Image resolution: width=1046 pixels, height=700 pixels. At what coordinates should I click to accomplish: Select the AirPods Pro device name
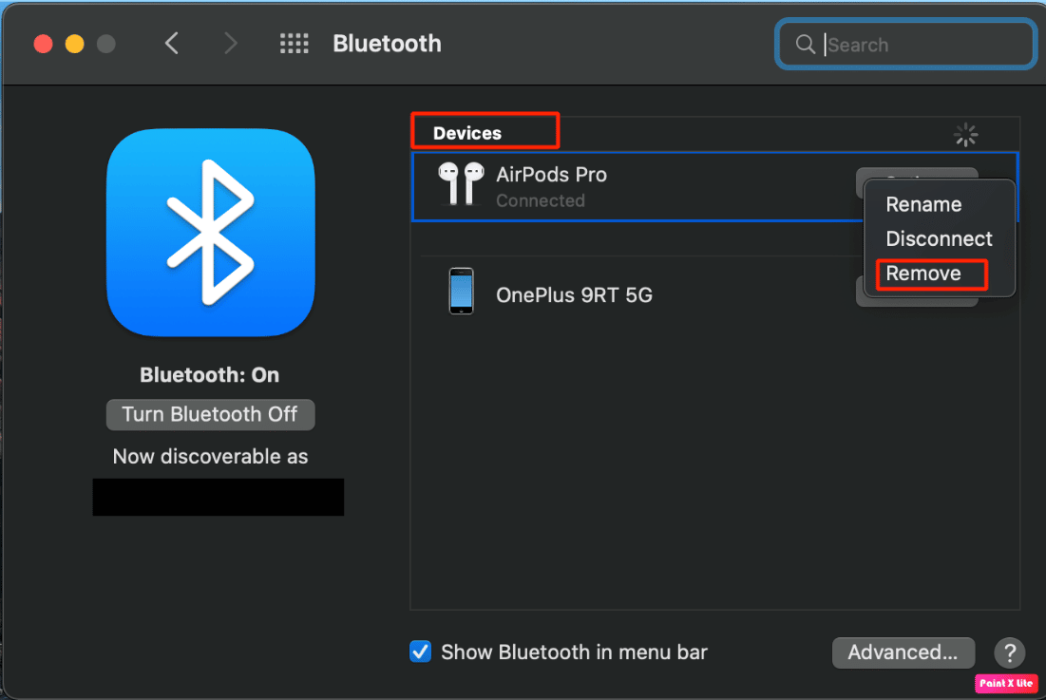pos(551,175)
